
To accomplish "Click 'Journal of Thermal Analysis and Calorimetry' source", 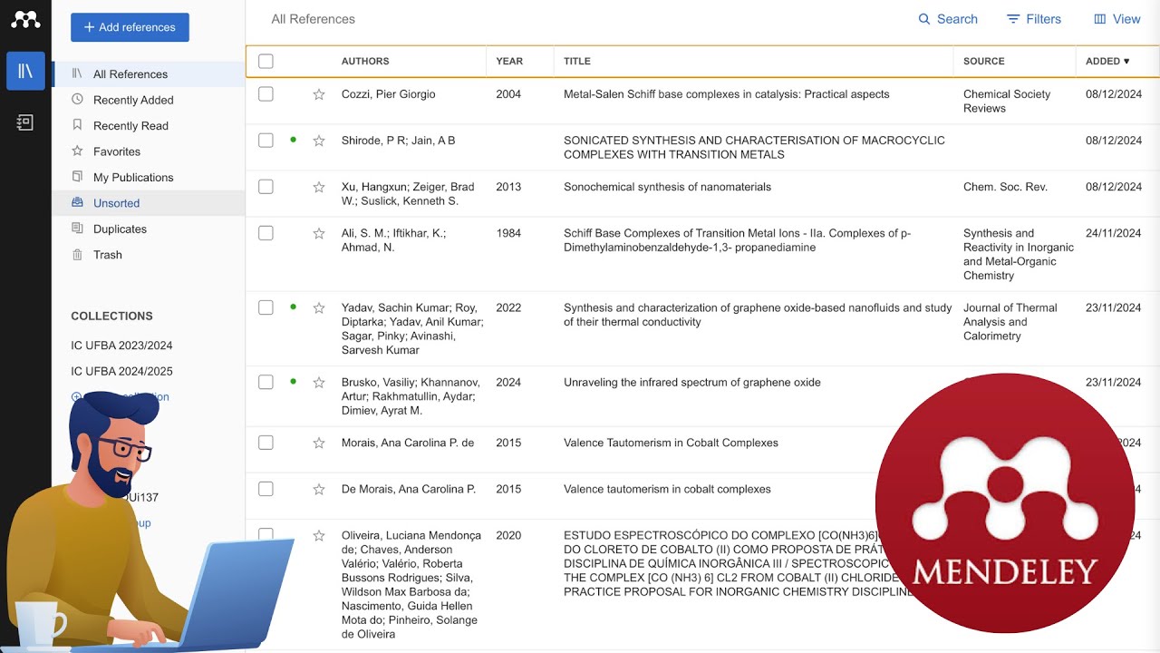I will [x=1010, y=322].
